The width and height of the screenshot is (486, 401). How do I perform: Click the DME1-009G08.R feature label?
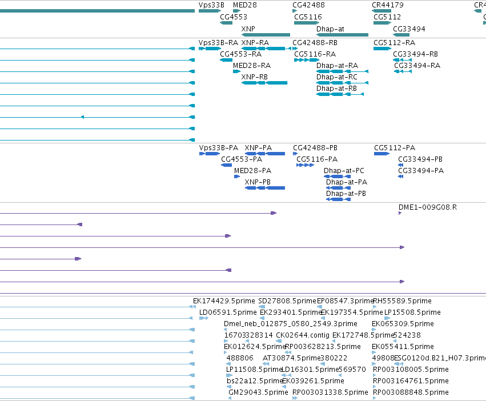coord(428,207)
